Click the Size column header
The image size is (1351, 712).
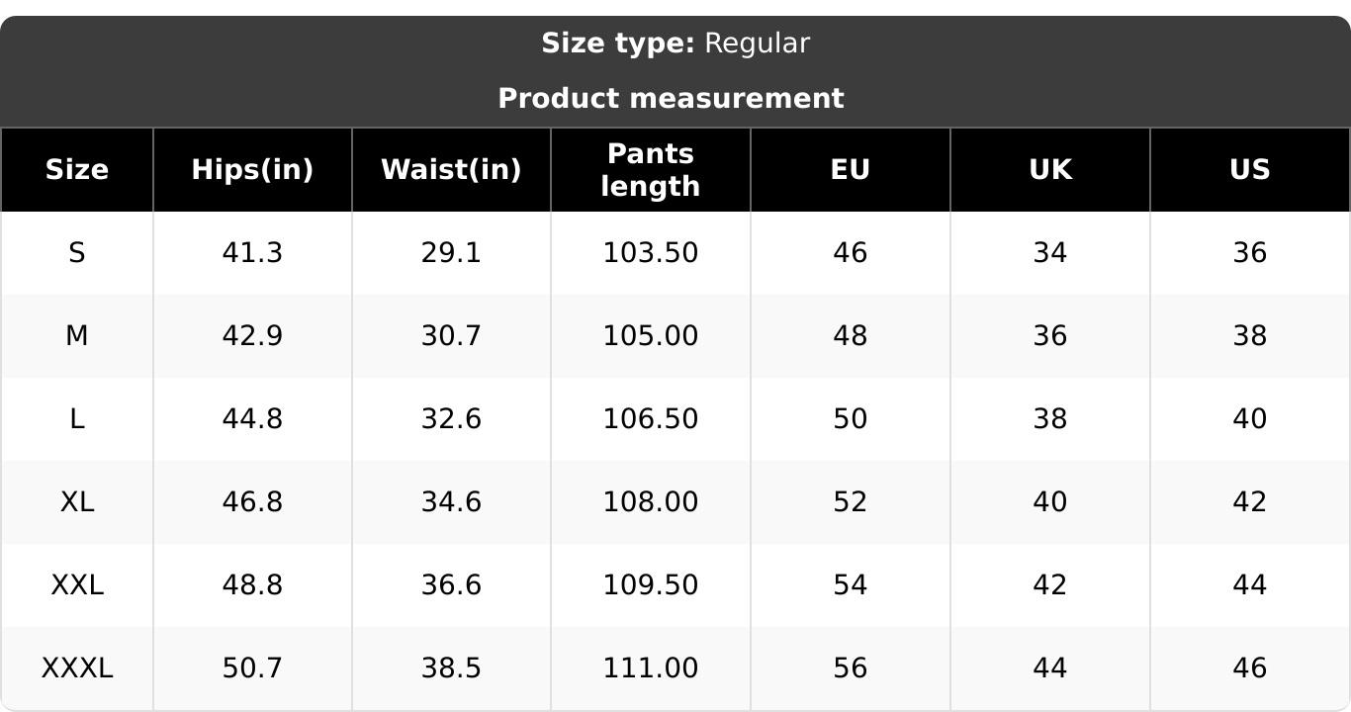point(77,170)
